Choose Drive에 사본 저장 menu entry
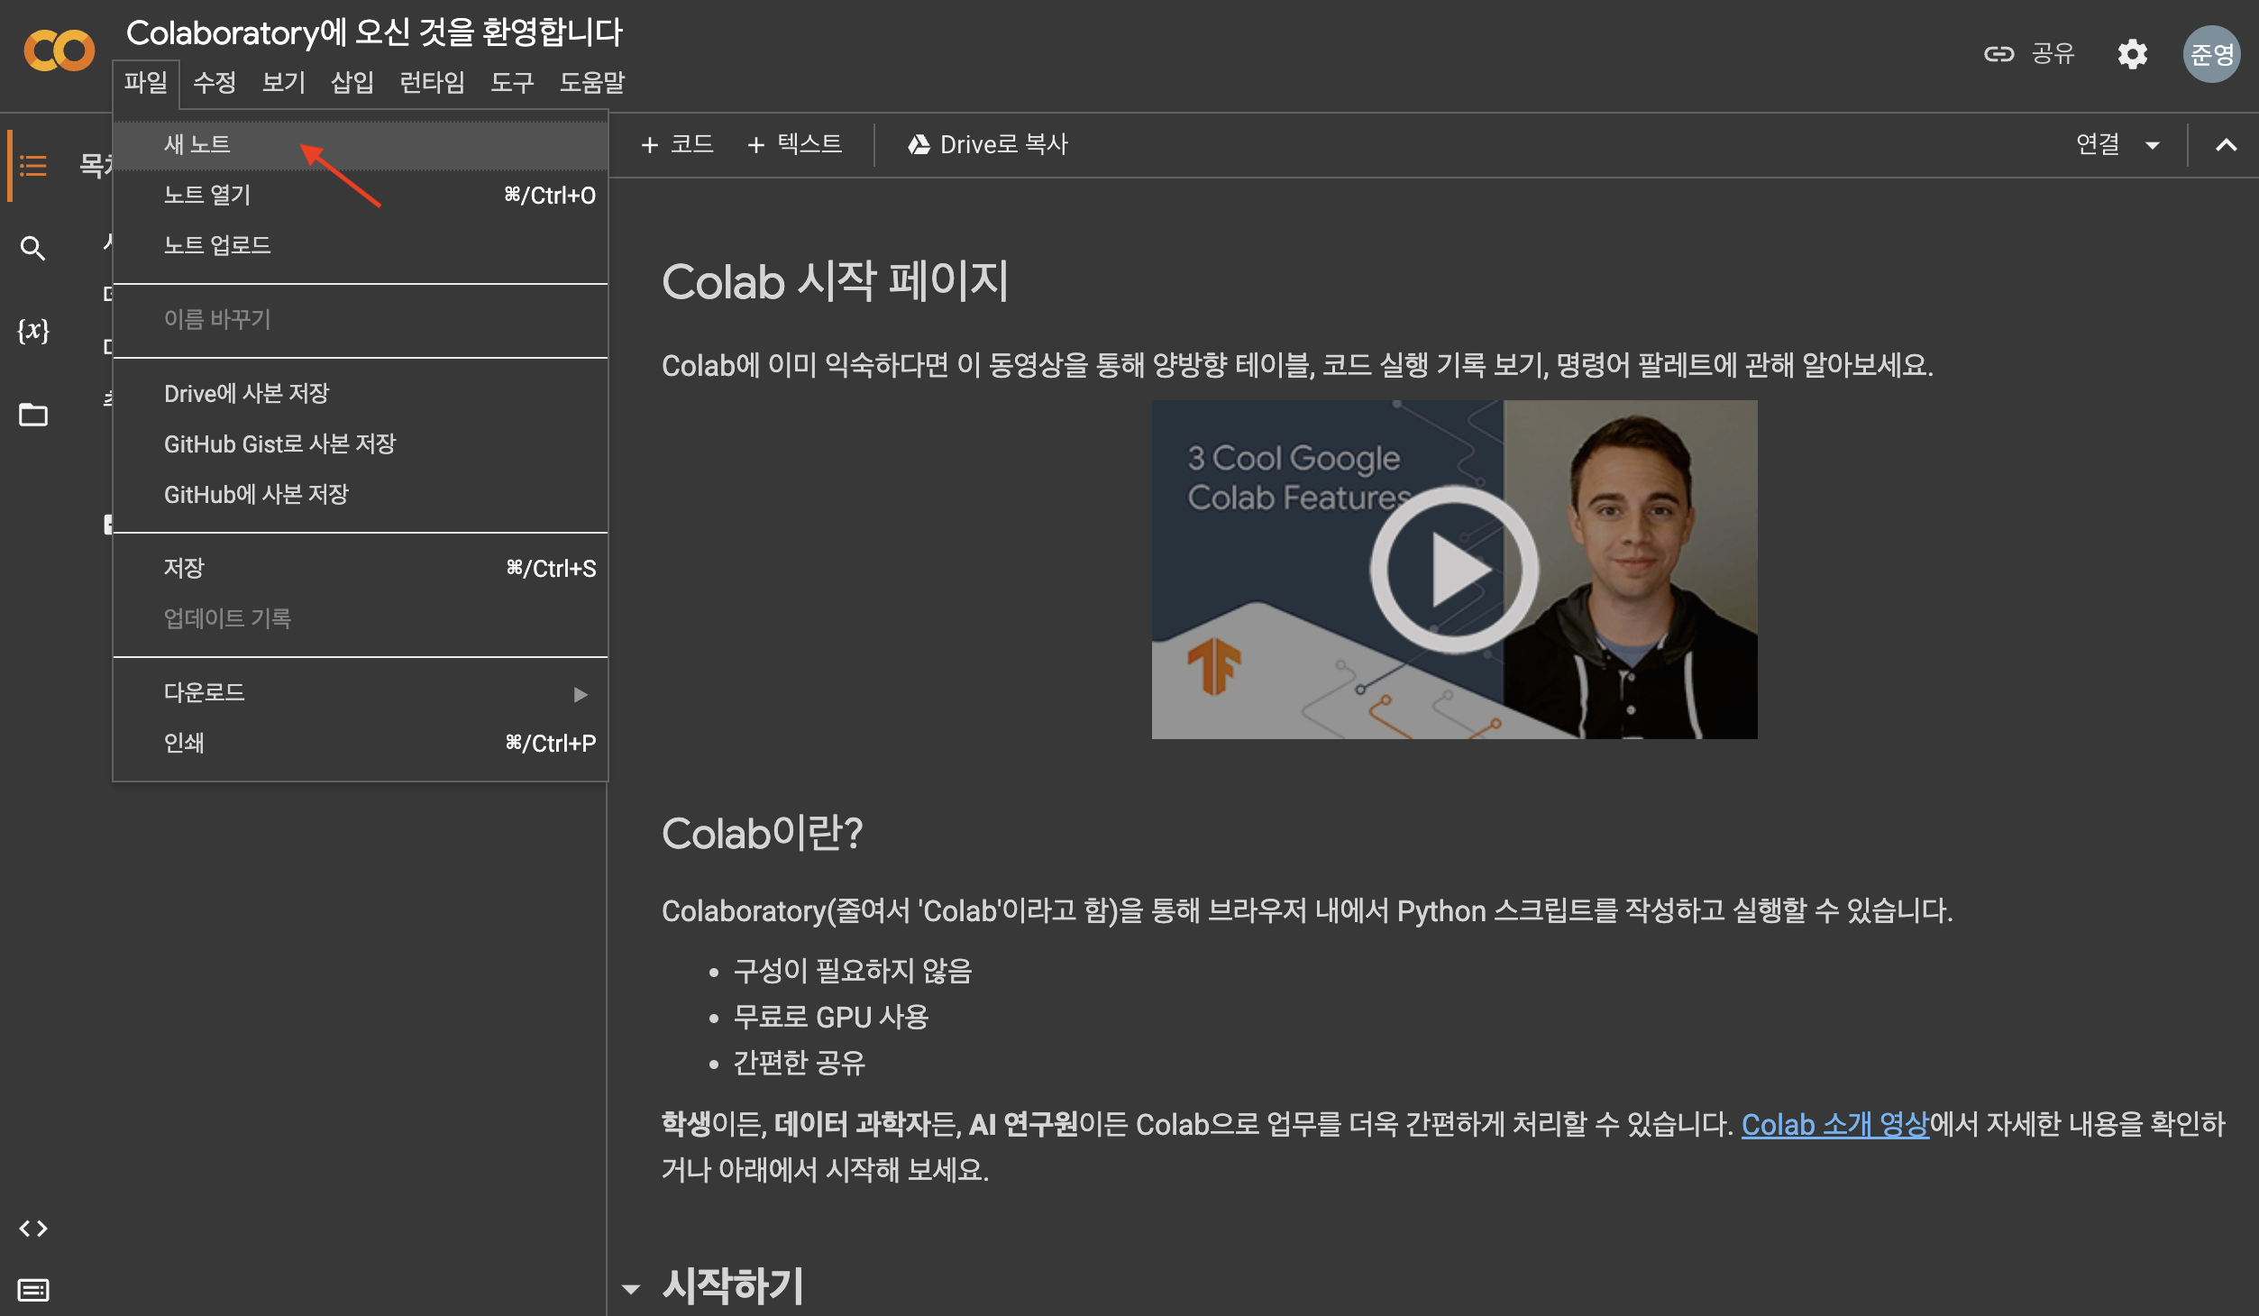2259x1316 pixels. point(247,394)
